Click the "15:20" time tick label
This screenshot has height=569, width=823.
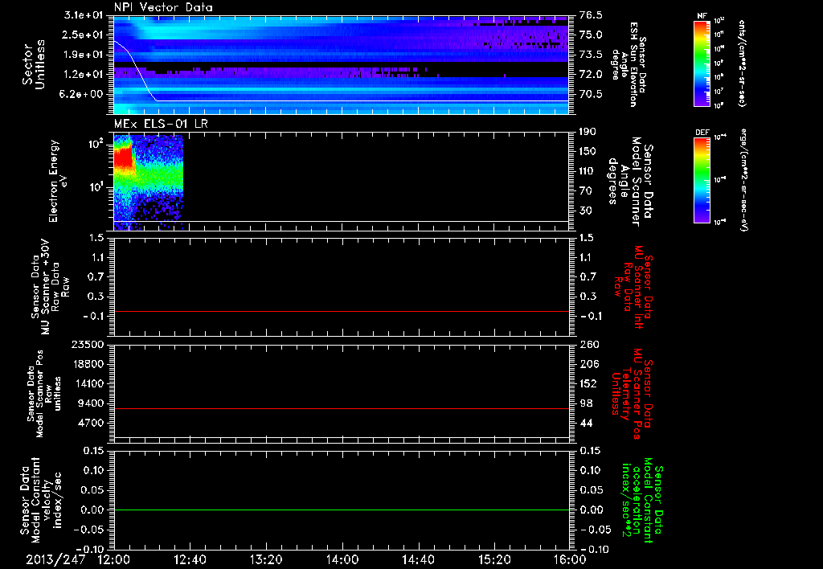click(x=494, y=559)
